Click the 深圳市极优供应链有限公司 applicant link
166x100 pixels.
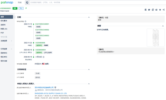[44, 87]
